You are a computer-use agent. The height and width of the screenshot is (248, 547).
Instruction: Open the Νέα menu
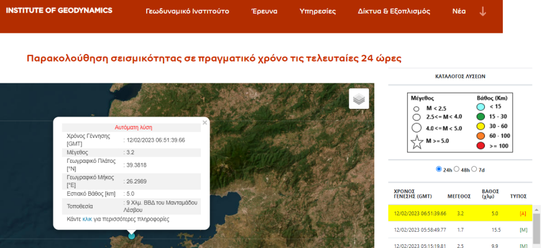coord(459,11)
